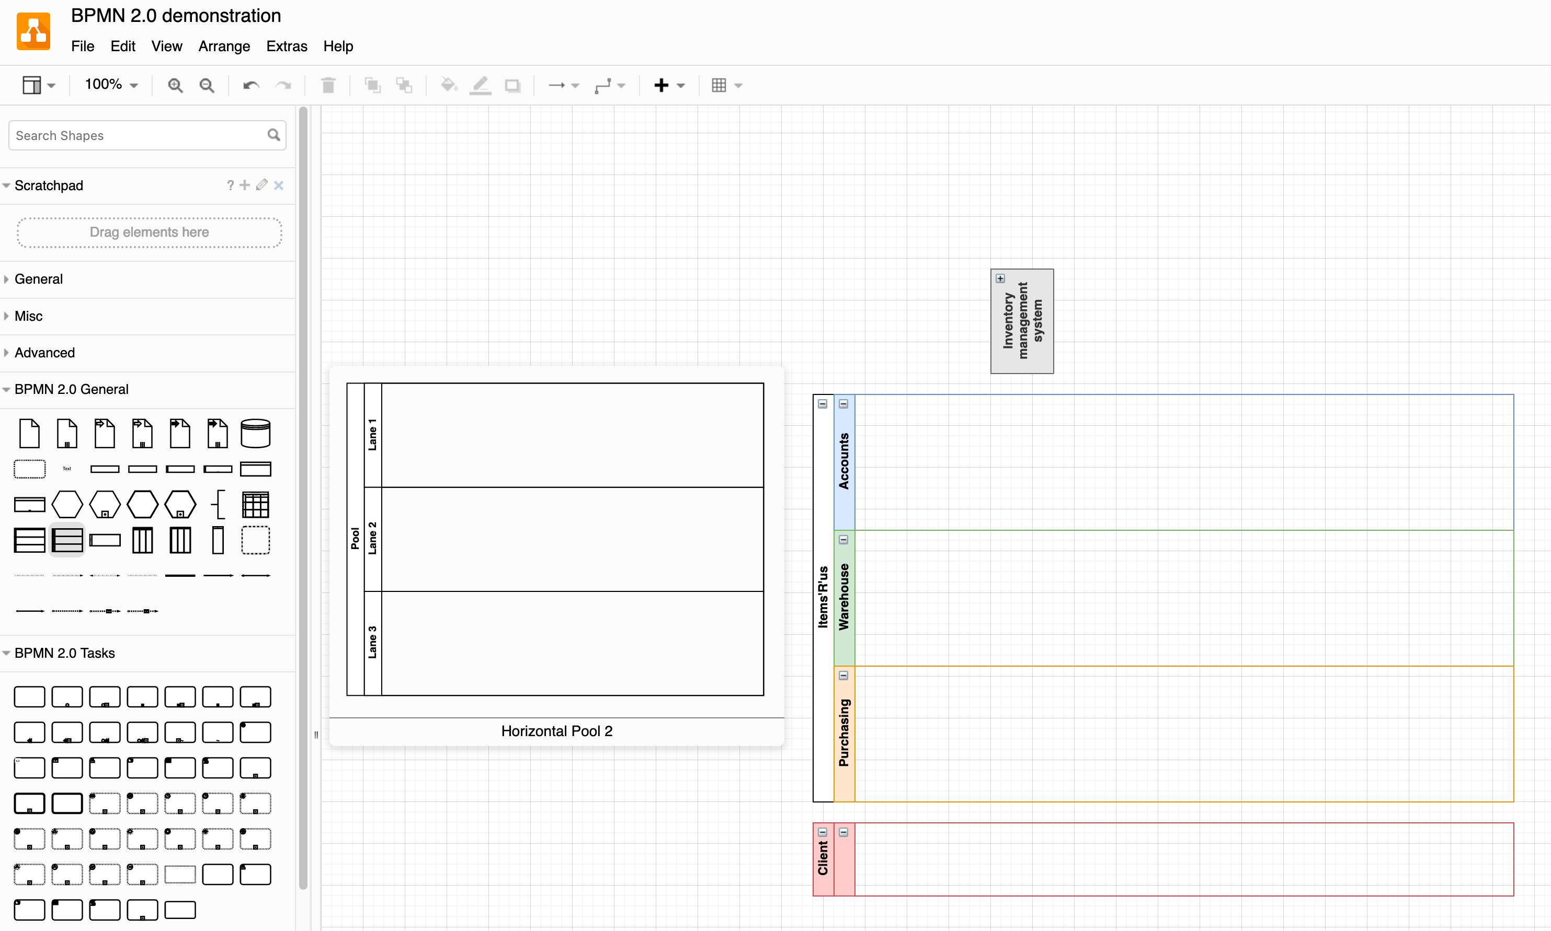Click inside the Search Shapes field
The height and width of the screenshot is (931, 1551).
126,135
